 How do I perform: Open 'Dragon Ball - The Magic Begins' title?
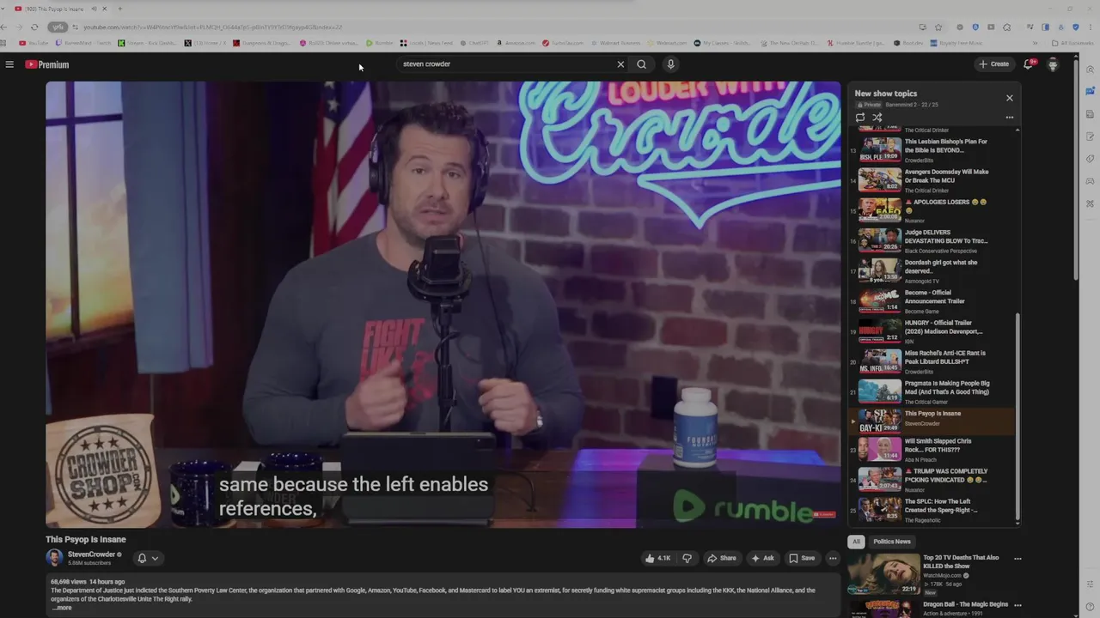tap(965, 604)
